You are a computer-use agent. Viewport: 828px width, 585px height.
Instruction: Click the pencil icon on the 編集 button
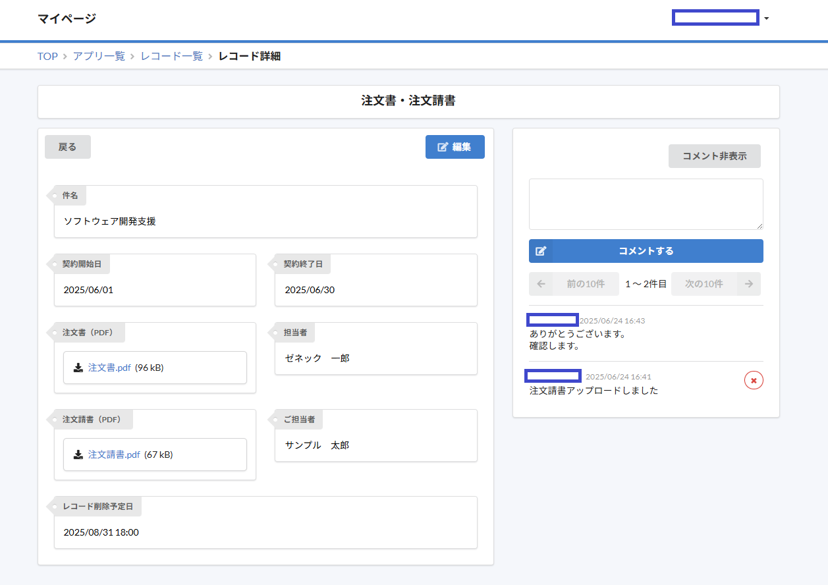441,146
